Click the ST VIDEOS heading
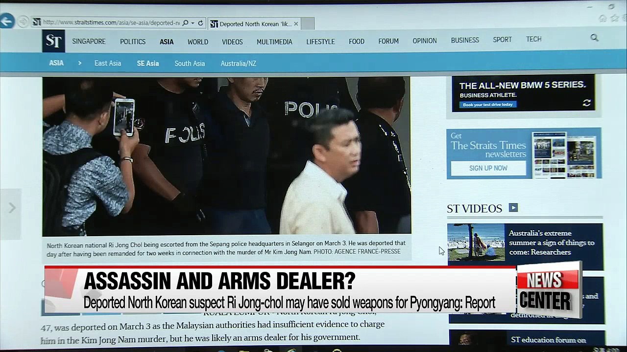The image size is (627, 352). pos(474,209)
